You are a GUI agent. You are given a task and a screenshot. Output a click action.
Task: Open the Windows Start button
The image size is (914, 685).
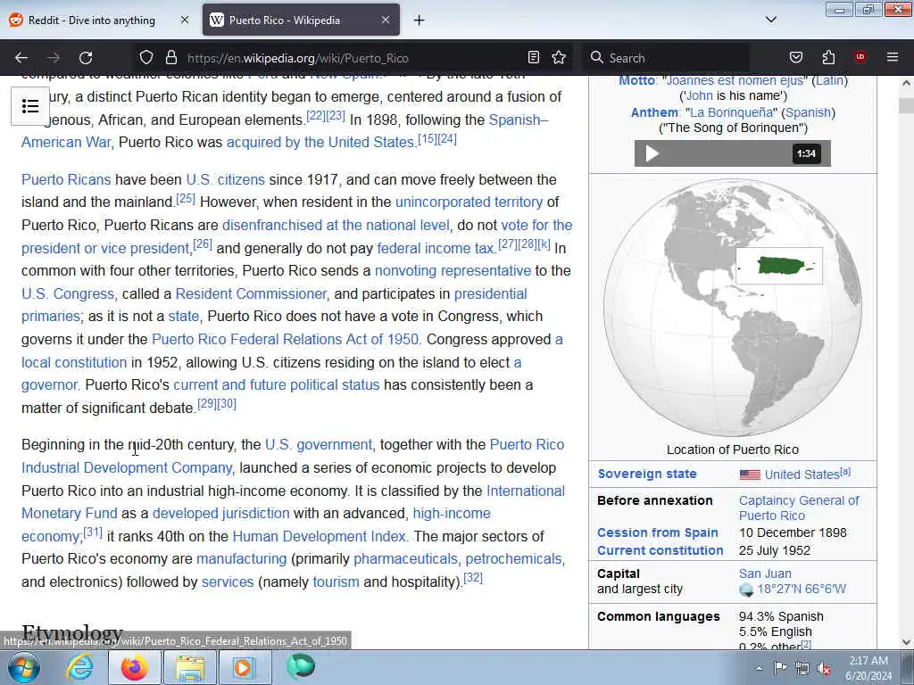pyautogui.click(x=24, y=667)
